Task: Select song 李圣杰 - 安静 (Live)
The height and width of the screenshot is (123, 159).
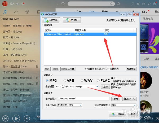Action: tap(14, 72)
